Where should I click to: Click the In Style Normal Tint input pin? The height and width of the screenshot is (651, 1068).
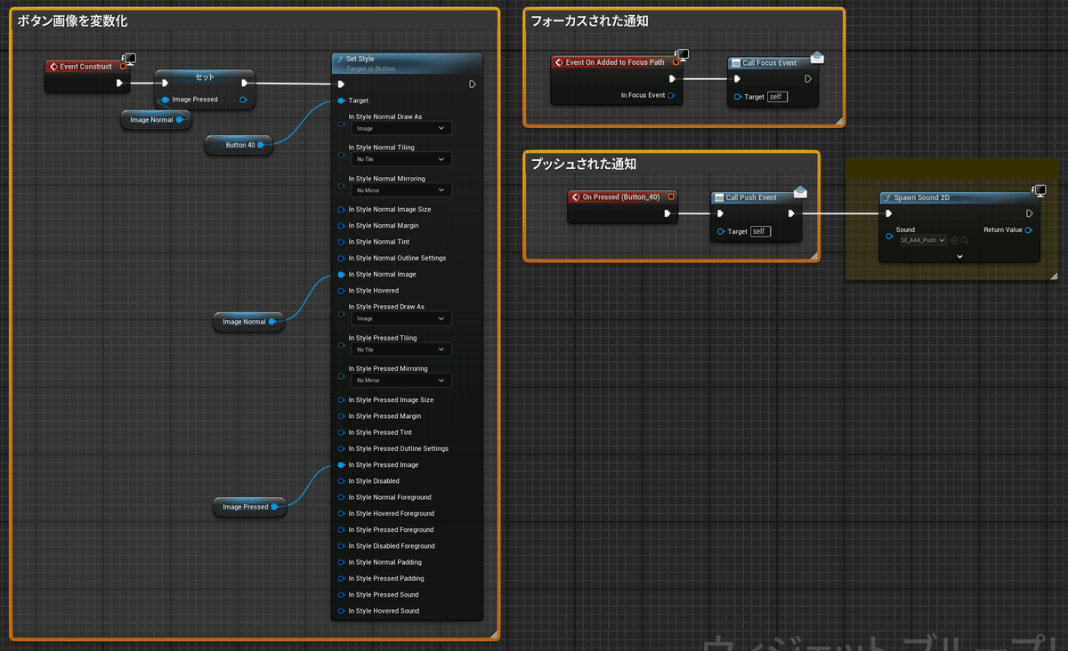[x=341, y=242]
